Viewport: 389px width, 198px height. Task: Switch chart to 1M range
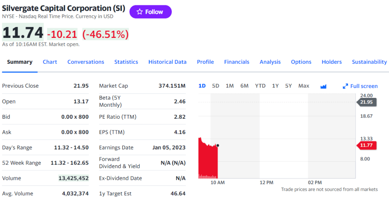229,86
